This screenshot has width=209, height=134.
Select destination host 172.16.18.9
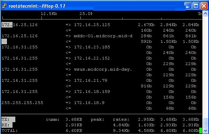pyautogui.click(x=89, y=103)
